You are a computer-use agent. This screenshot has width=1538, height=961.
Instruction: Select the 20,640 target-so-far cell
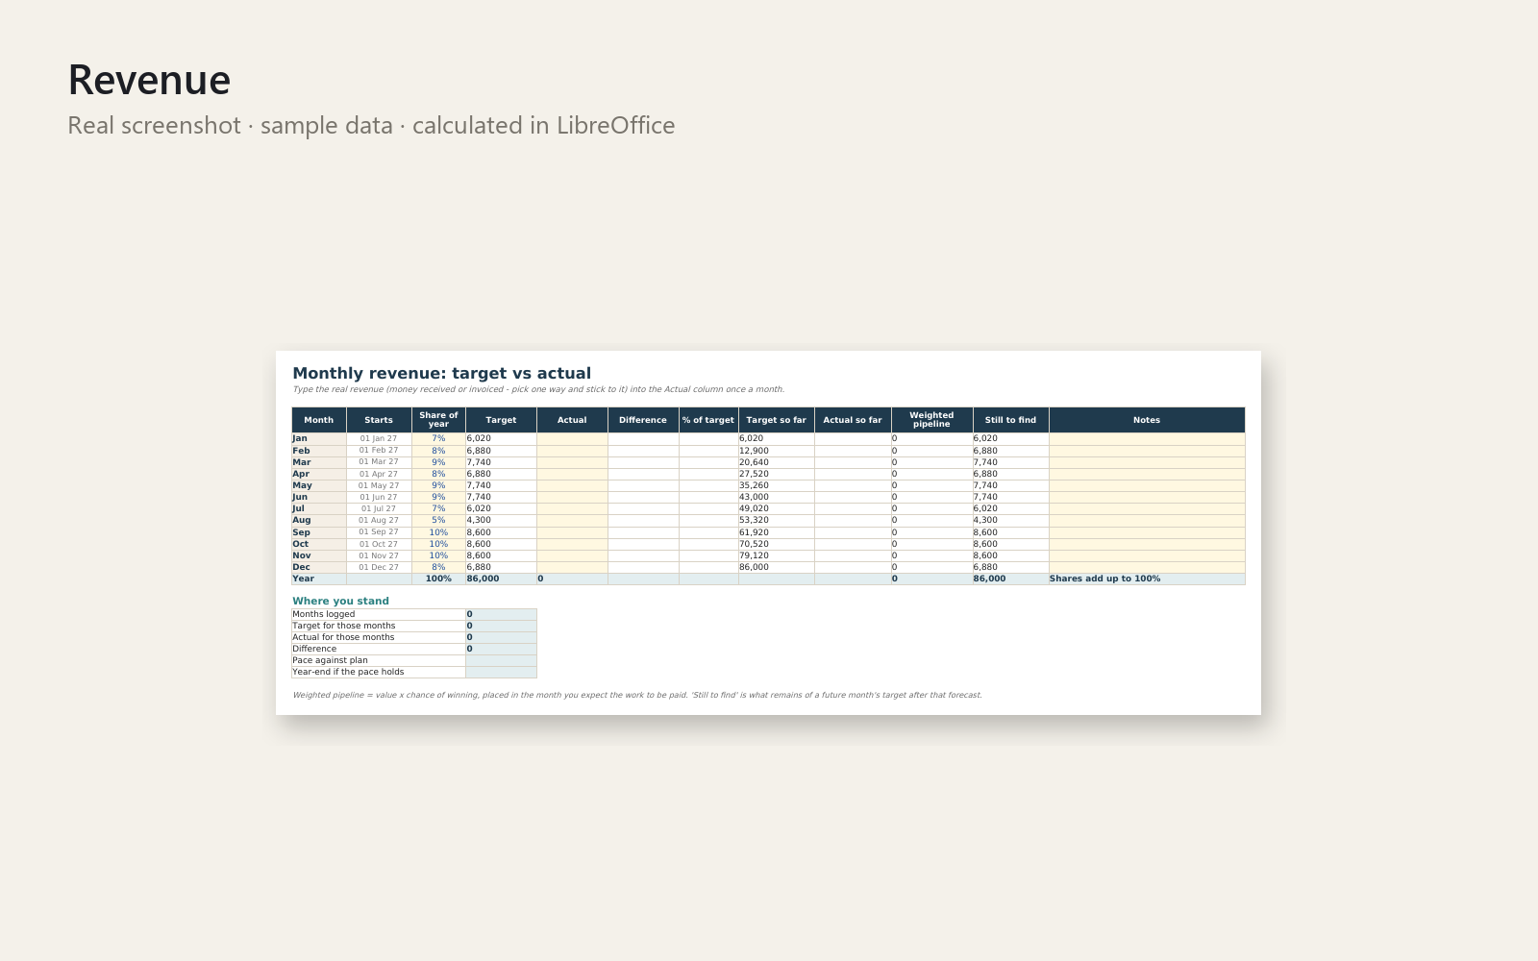[x=776, y=462]
